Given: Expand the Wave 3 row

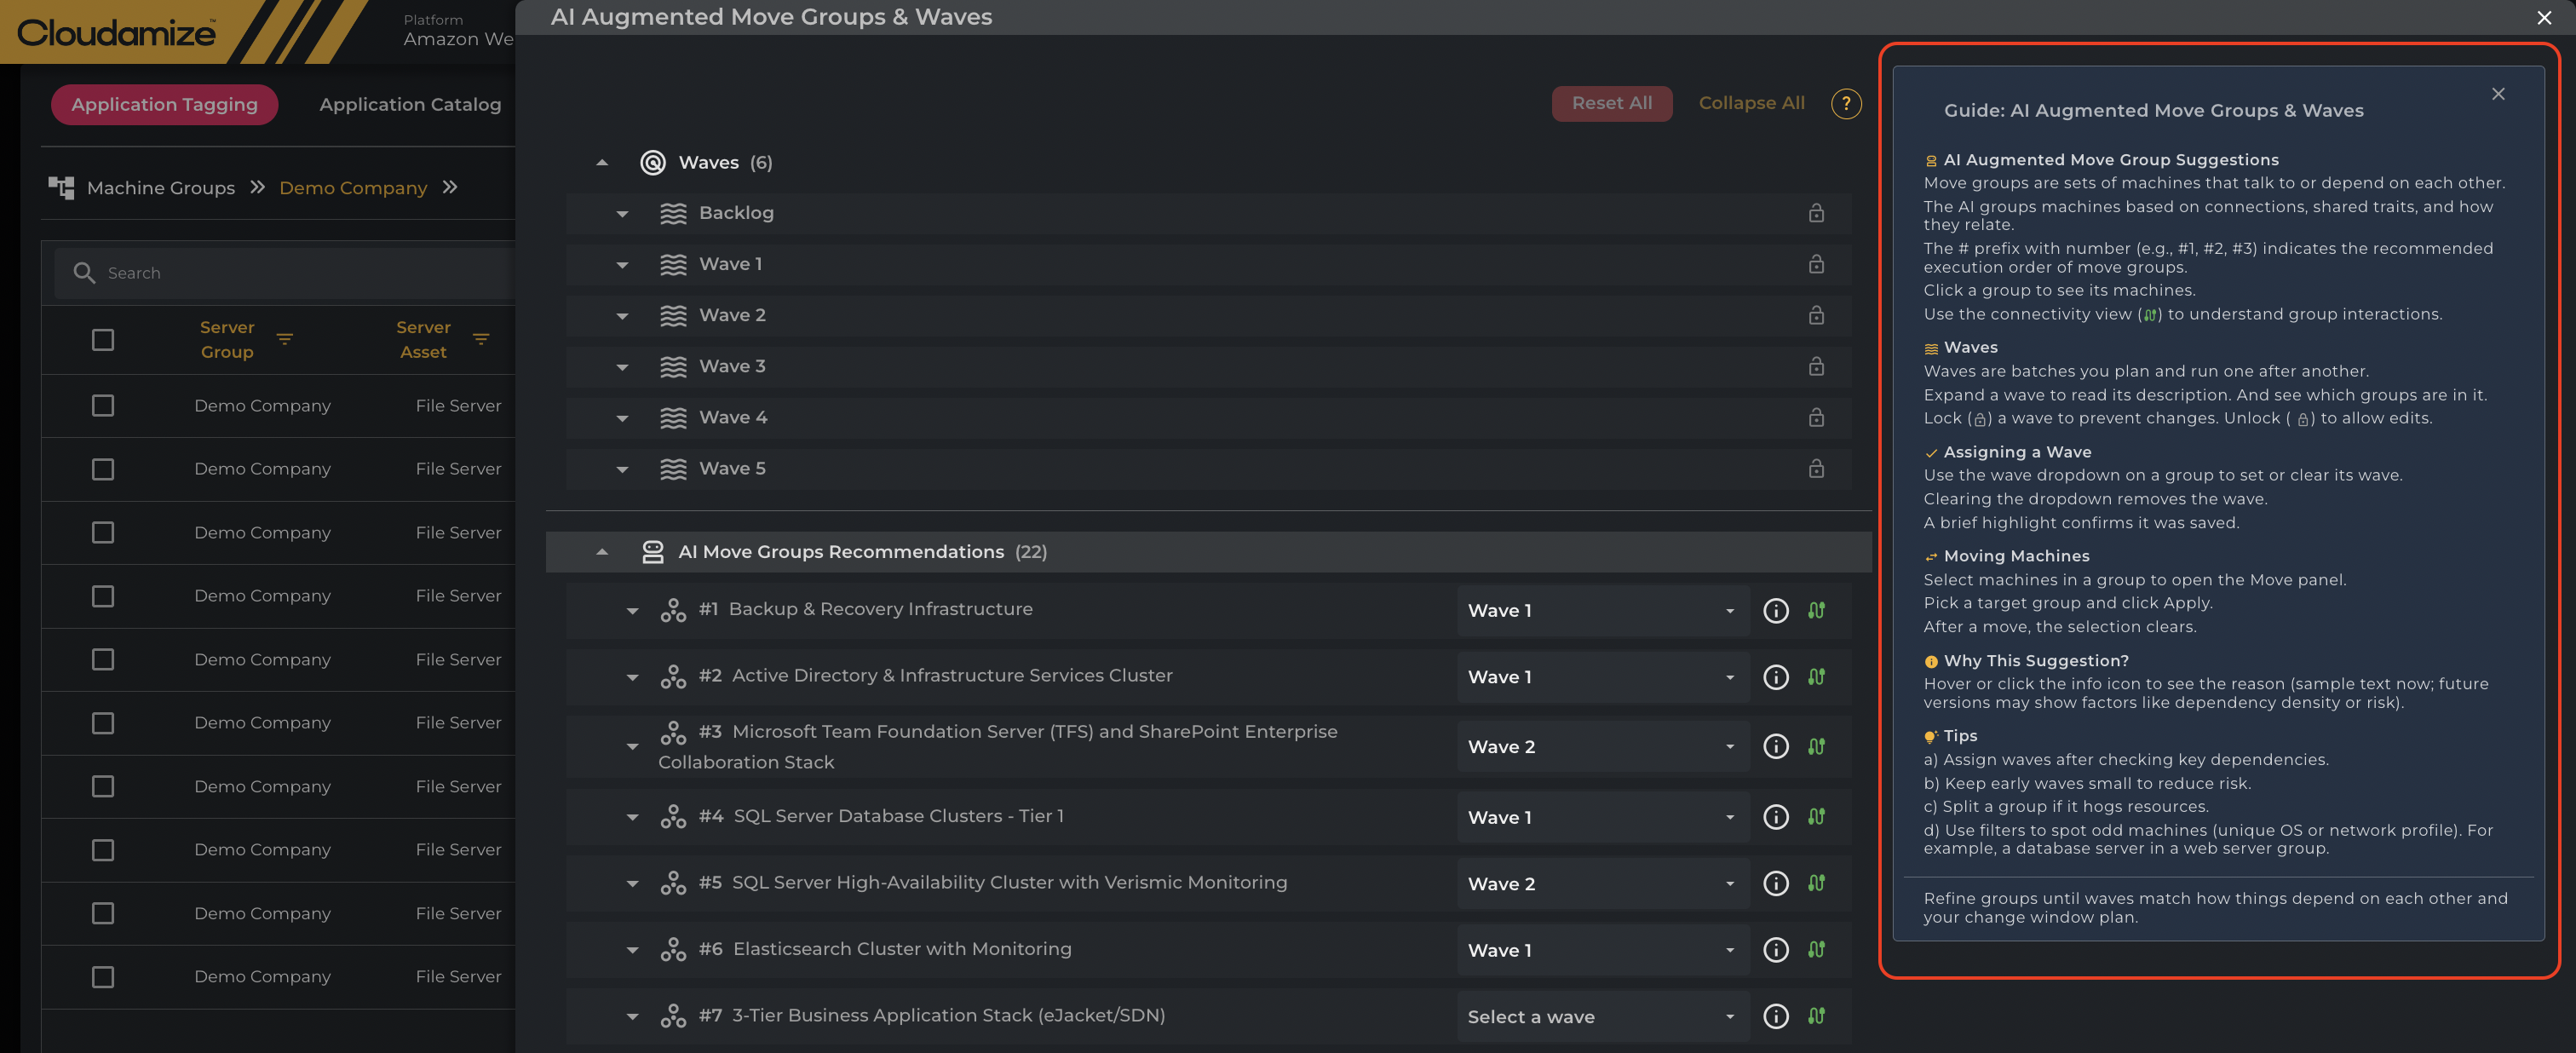Looking at the screenshot, I should pyautogui.click(x=622, y=367).
